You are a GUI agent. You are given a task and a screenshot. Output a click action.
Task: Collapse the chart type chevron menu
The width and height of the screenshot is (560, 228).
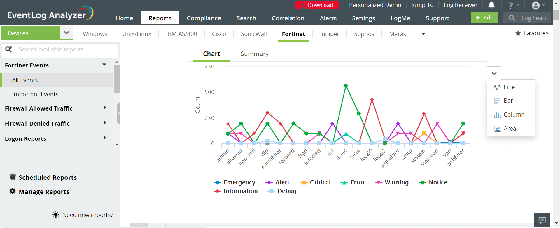[x=494, y=73]
